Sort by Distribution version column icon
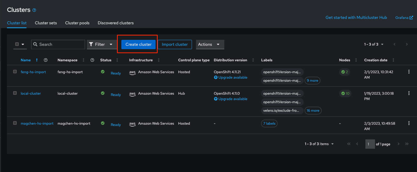Image resolution: width=417 pixels, height=172 pixels. pyautogui.click(x=253, y=60)
